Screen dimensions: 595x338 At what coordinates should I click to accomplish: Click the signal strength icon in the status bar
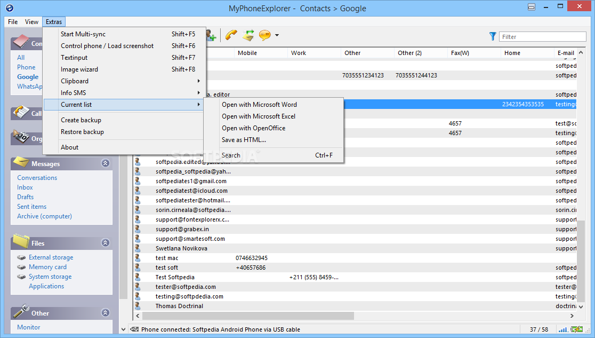563,329
